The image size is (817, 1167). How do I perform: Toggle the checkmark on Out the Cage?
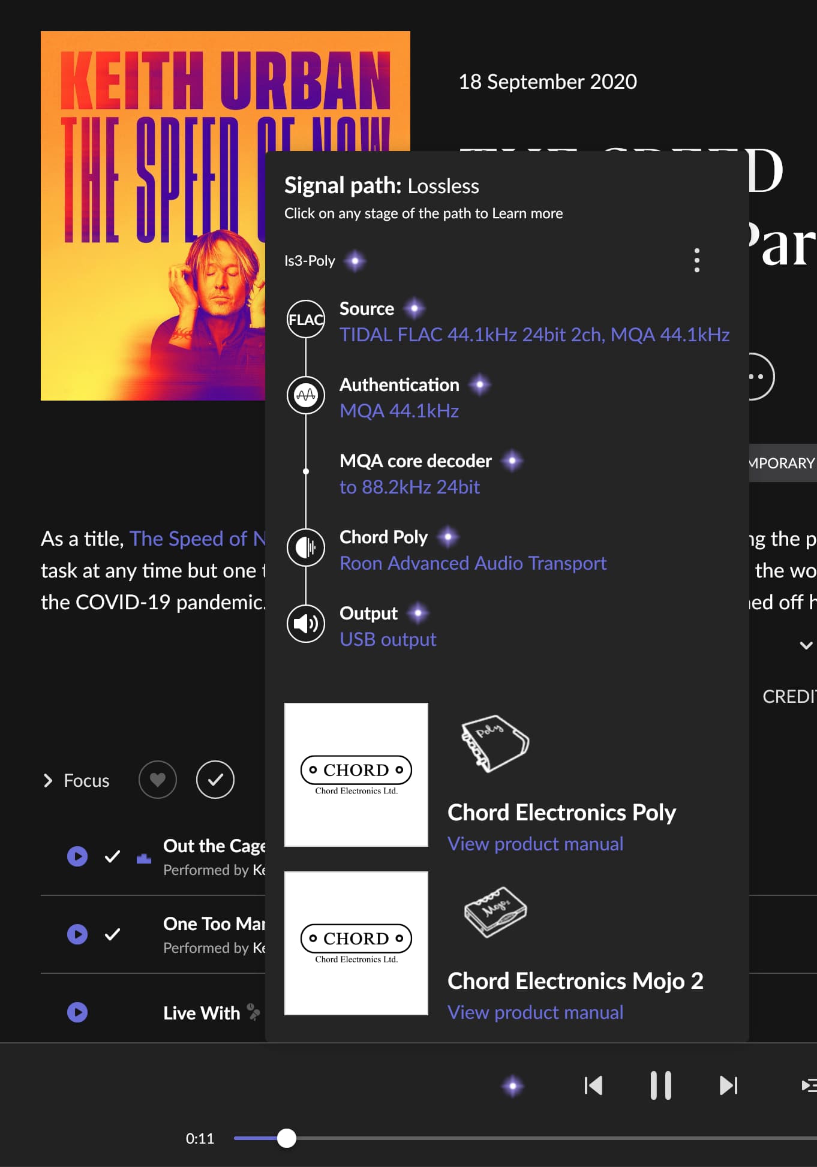pyautogui.click(x=112, y=856)
